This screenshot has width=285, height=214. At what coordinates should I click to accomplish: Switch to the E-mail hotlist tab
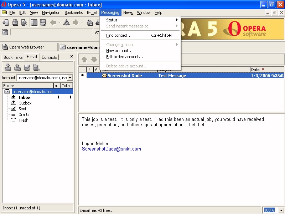pyautogui.click(x=32, y=57)
